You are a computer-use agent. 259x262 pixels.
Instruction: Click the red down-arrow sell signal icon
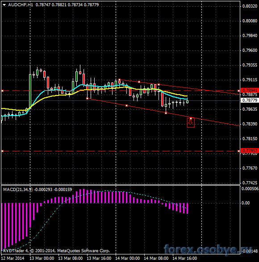click(191, 123)
